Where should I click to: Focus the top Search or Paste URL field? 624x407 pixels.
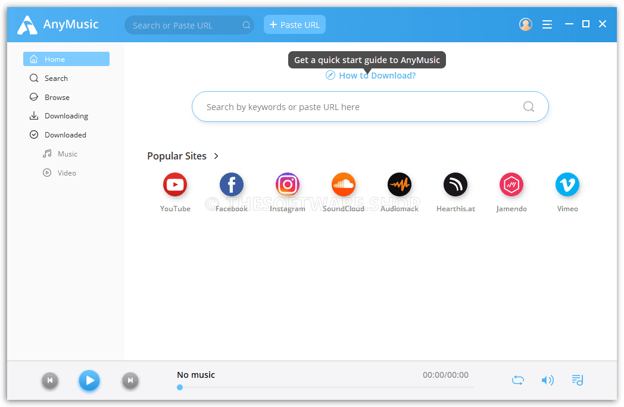click(189, 25)
